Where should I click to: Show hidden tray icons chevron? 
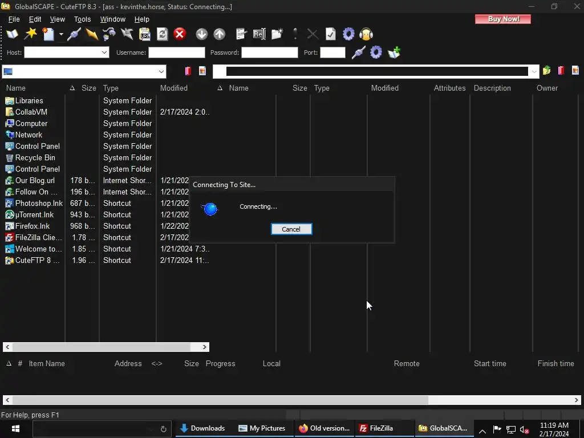point(482,431)
